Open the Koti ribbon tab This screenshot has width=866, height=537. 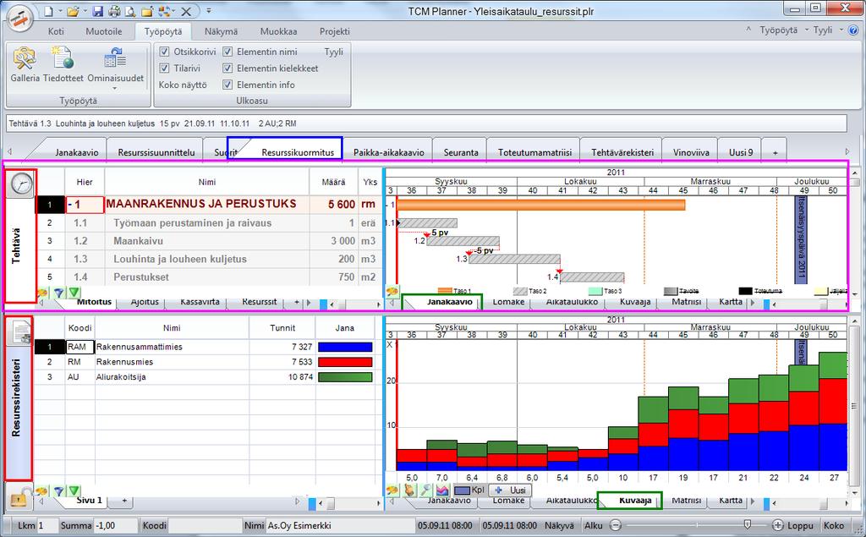click(56, 31)
